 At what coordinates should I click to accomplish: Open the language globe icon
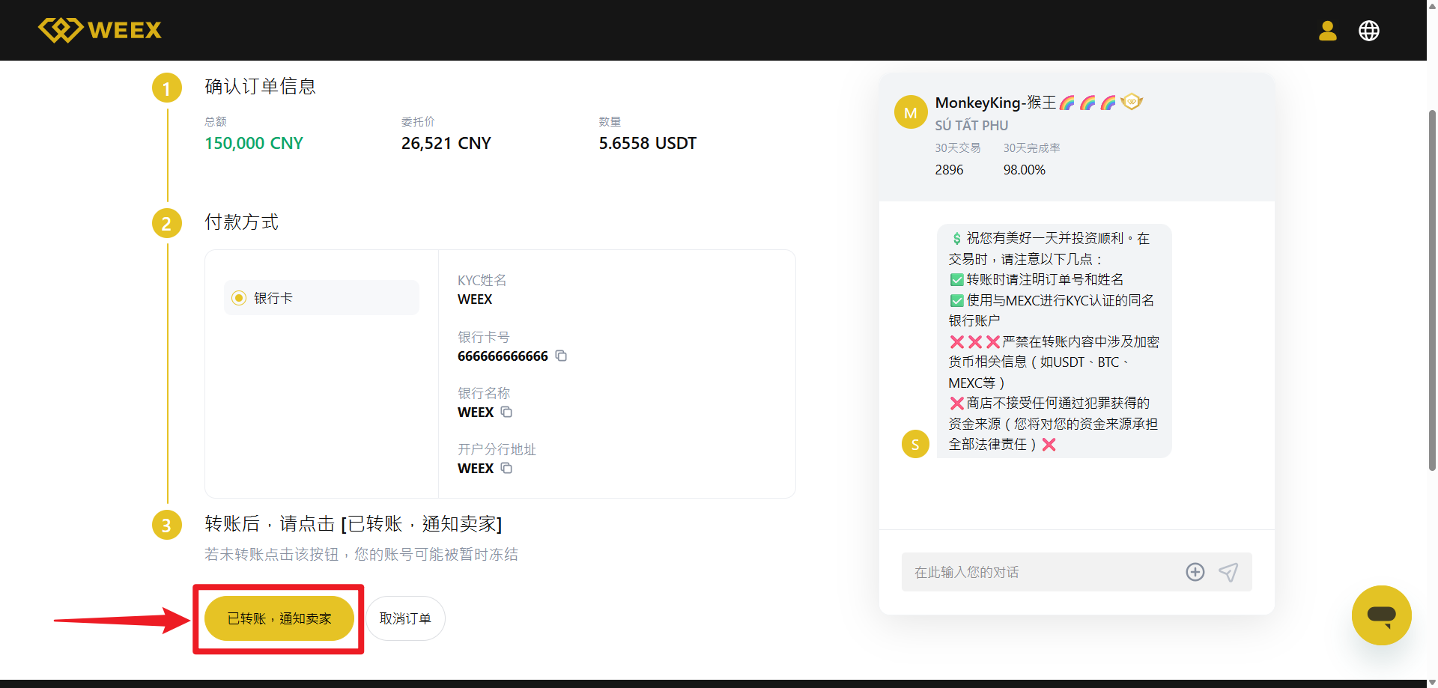click(1368, 31)
